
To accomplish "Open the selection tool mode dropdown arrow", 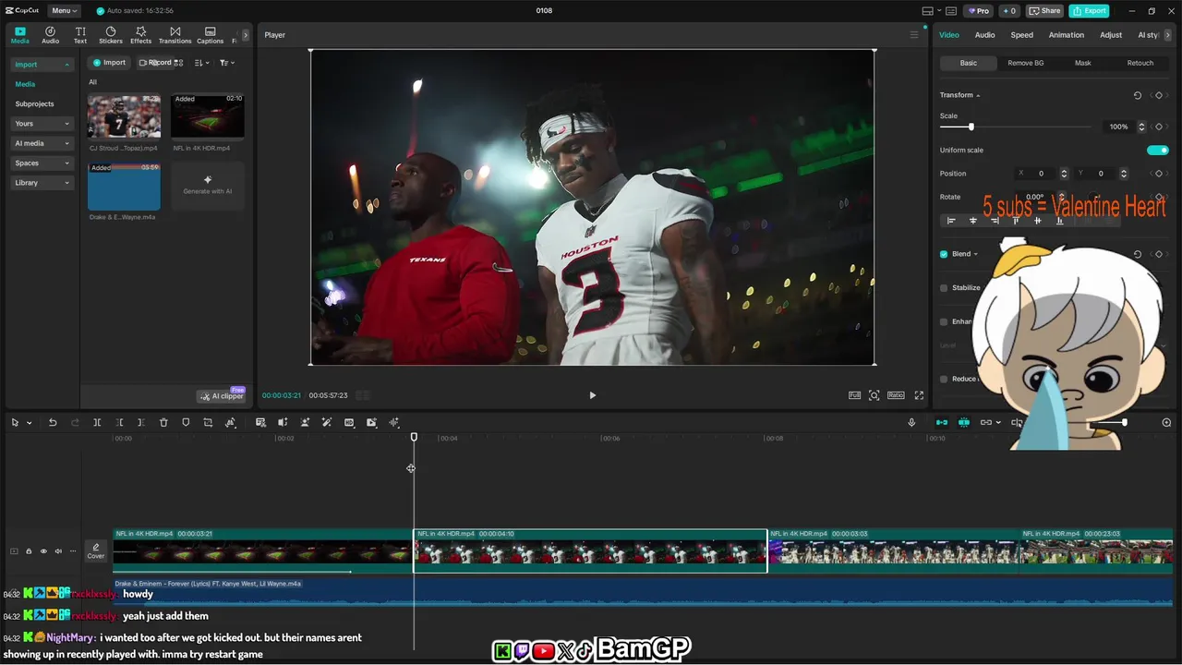I will pyautogui.click(x=30, y=423).
